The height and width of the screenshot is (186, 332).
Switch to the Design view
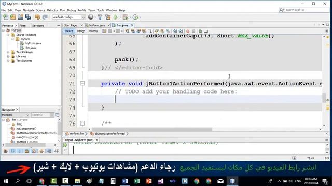point(81,31)
